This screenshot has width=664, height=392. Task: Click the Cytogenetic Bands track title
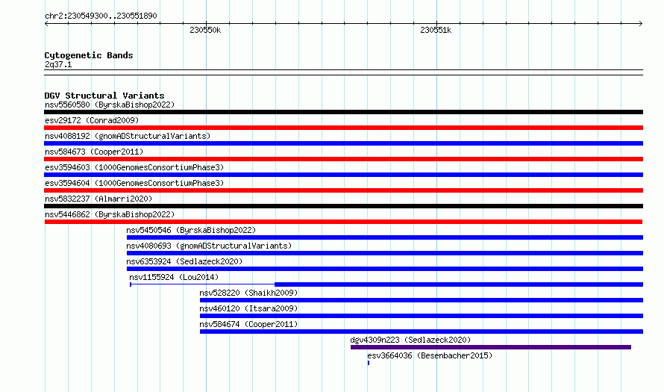pos(89,55)
